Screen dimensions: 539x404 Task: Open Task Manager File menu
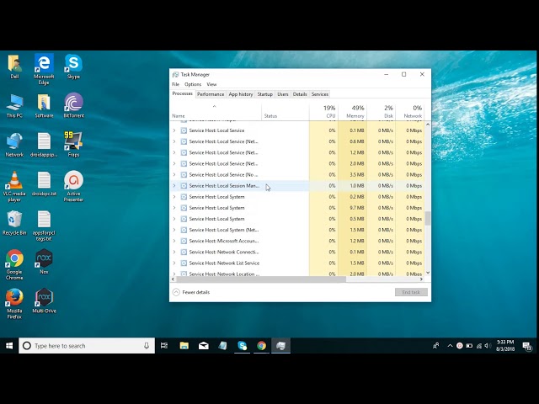[176, 84]
